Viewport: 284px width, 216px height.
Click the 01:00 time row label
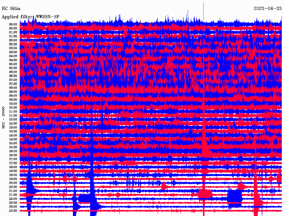pos(13,32)
